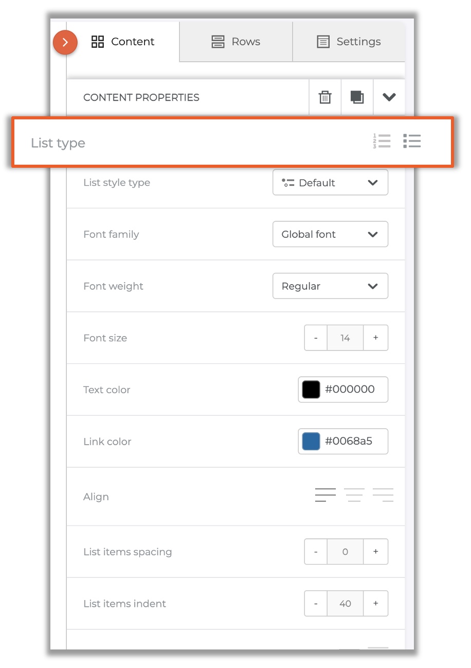Align list text to the right
Screen dimensions: 471x668
[x=383, y=495]
